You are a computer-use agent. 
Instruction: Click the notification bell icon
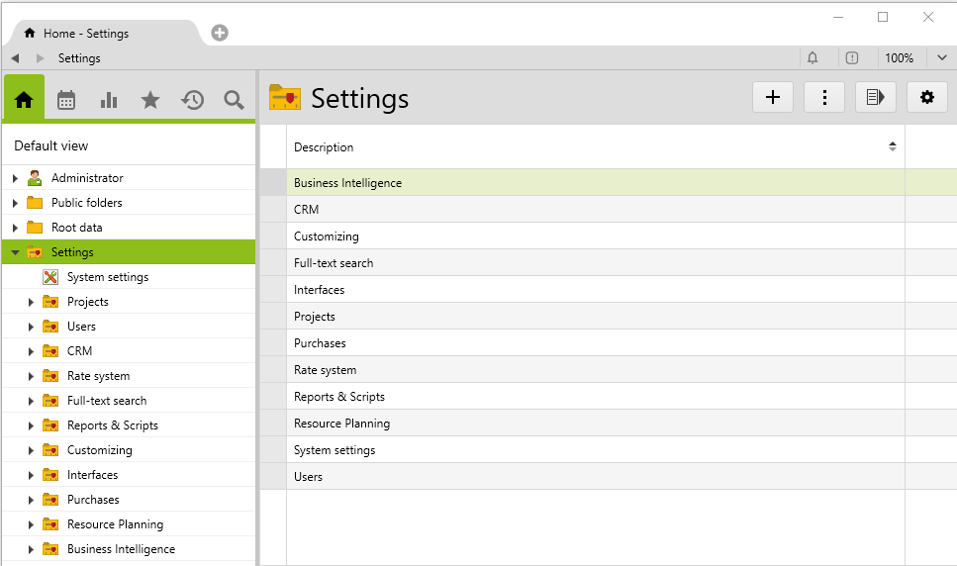pyautogui.click(x=813, y=58)
